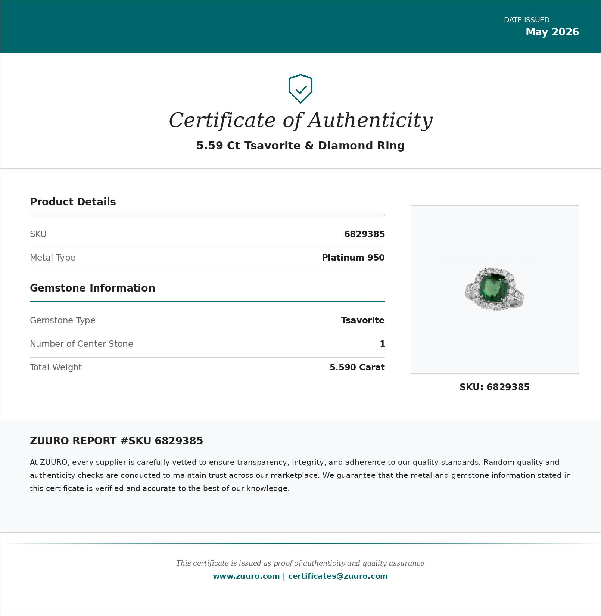
Task: Click the 'DATE ISSUED' label
Action: 527,20
